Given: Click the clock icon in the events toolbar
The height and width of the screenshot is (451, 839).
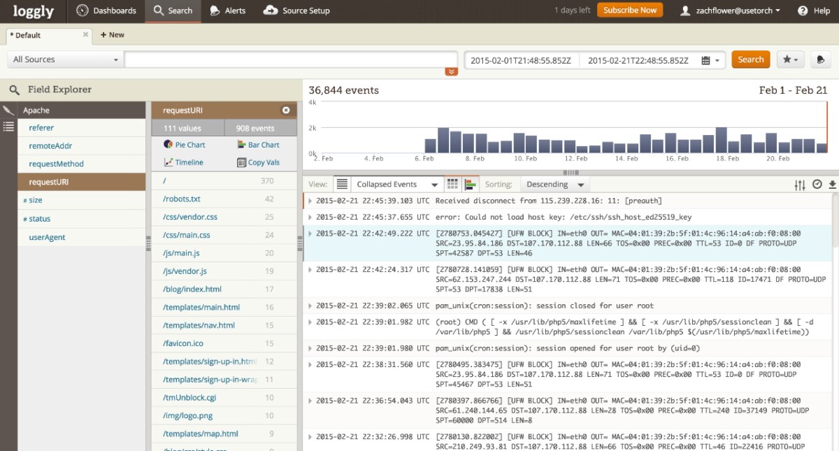Looking at the screenshot, I should 816,184.
